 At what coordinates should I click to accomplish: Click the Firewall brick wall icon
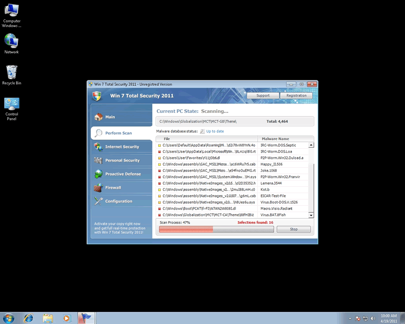98,188
